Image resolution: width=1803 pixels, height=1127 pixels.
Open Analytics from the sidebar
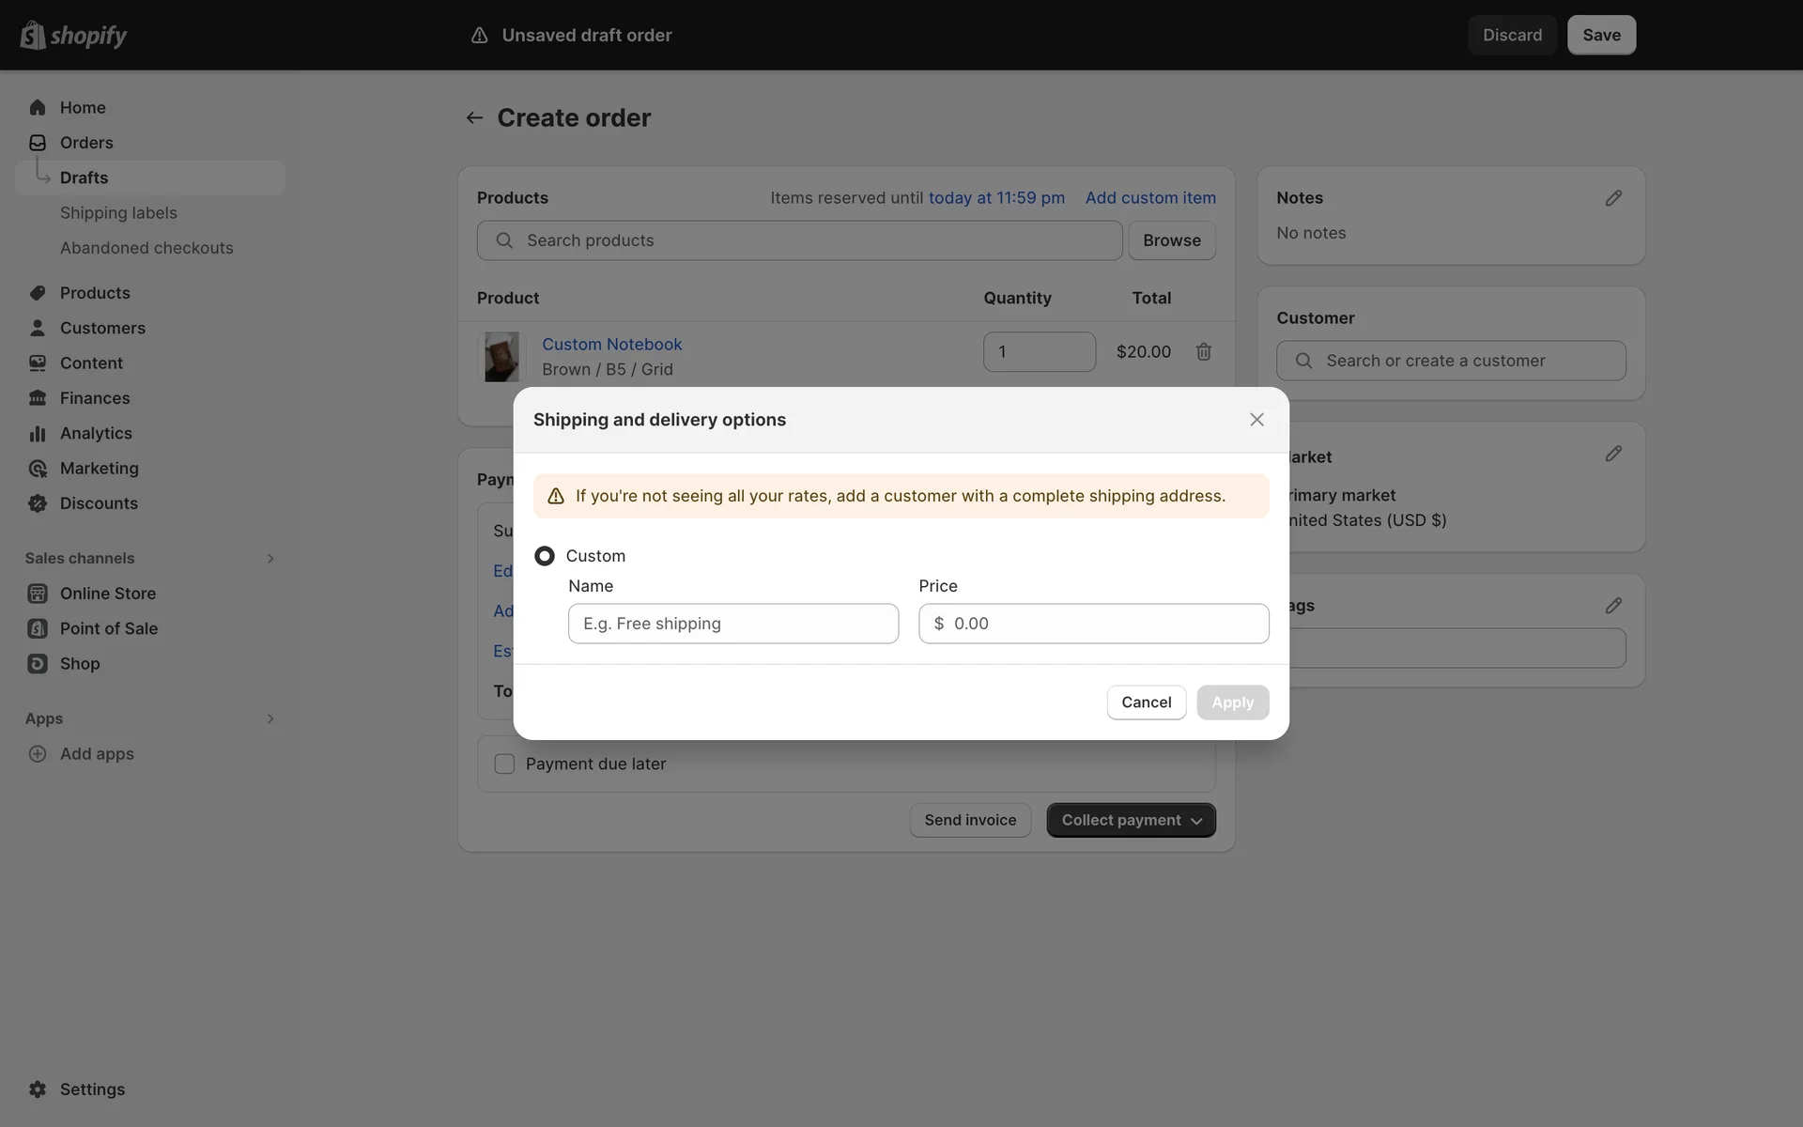[x=96, y=433]
